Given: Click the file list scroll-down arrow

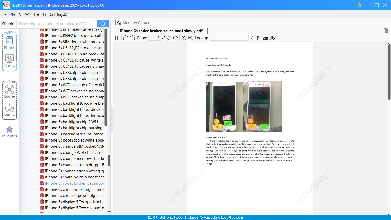Looking at the screenshot, I should [109, 212].
